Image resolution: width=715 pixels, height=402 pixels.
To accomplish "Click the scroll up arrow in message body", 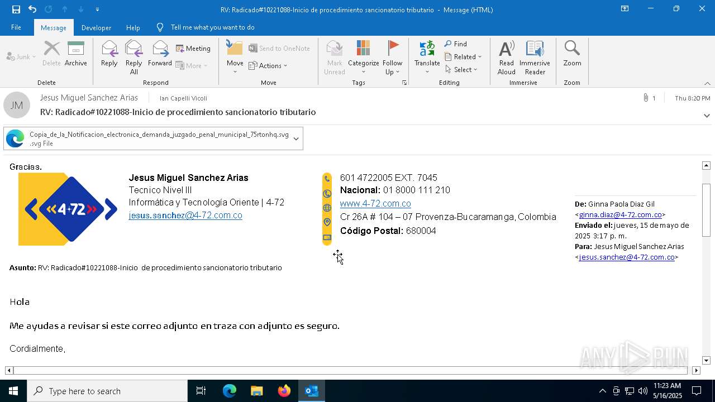I will pyautogui.click(x=706, y=165).
